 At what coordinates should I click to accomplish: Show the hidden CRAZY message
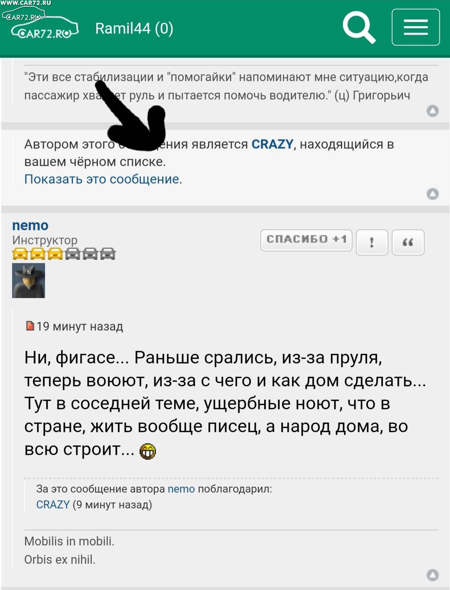(103, 179)
